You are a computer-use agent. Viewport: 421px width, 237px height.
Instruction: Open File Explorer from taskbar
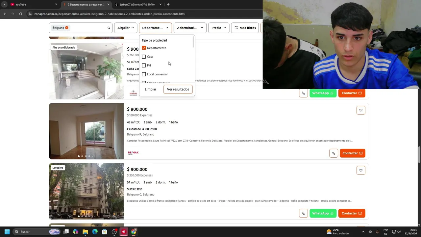[x=85, y=232]
